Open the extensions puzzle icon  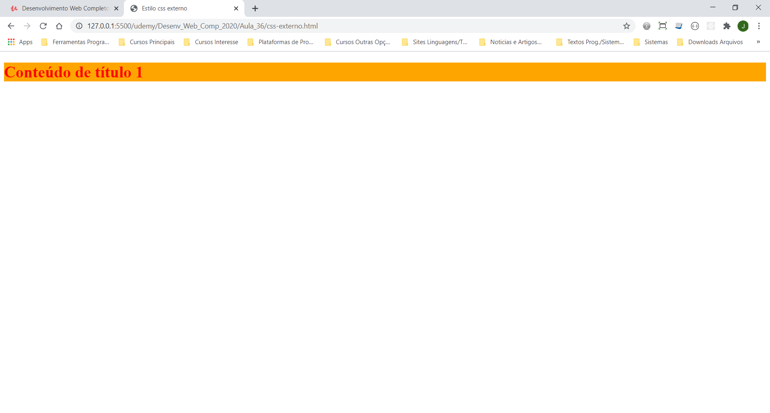pos(727,26)
